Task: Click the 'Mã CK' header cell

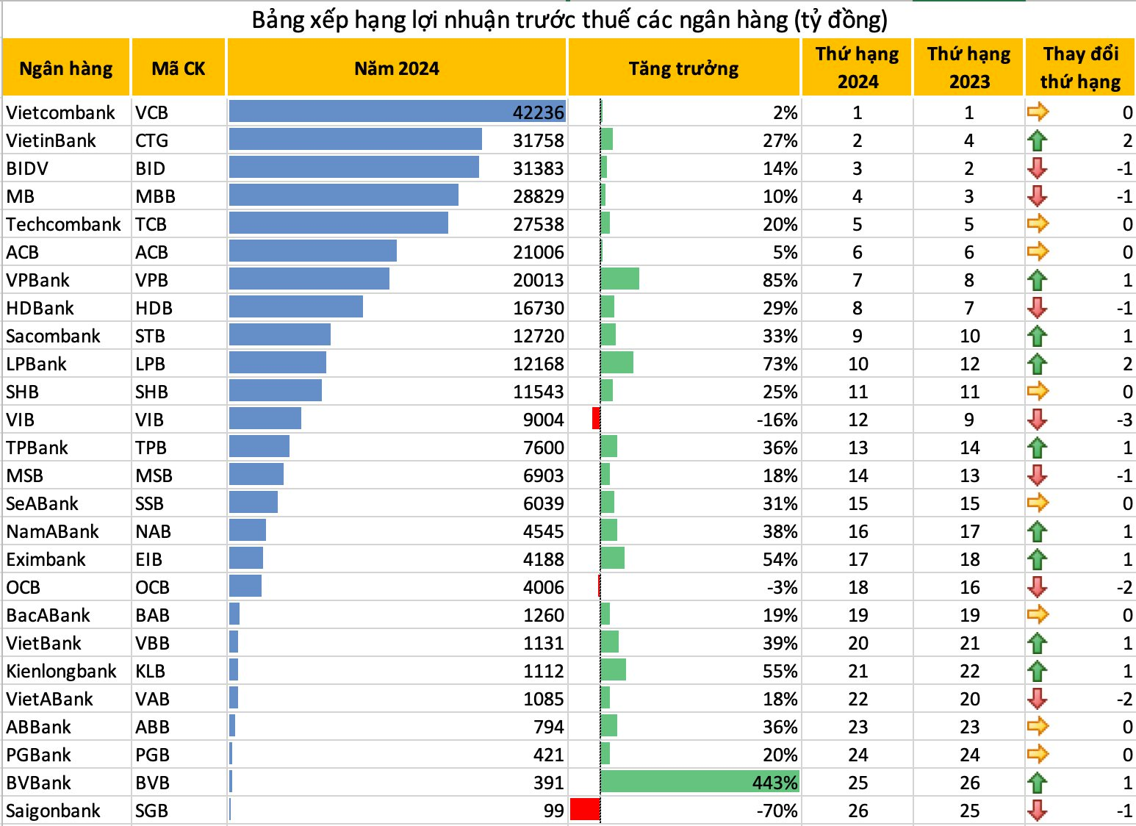Action: 178,68
